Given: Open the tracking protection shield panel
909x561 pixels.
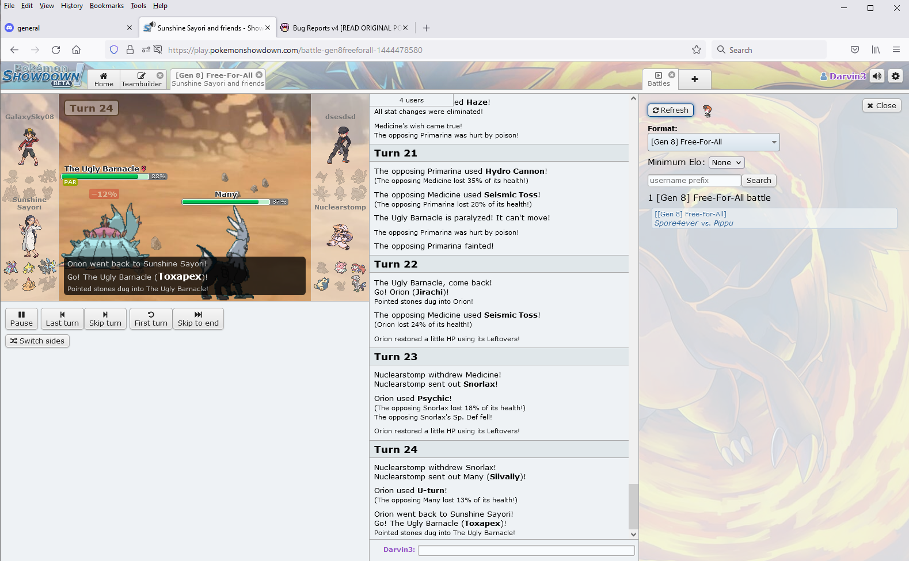Looking at the screenshot, I should coord(114,50).
